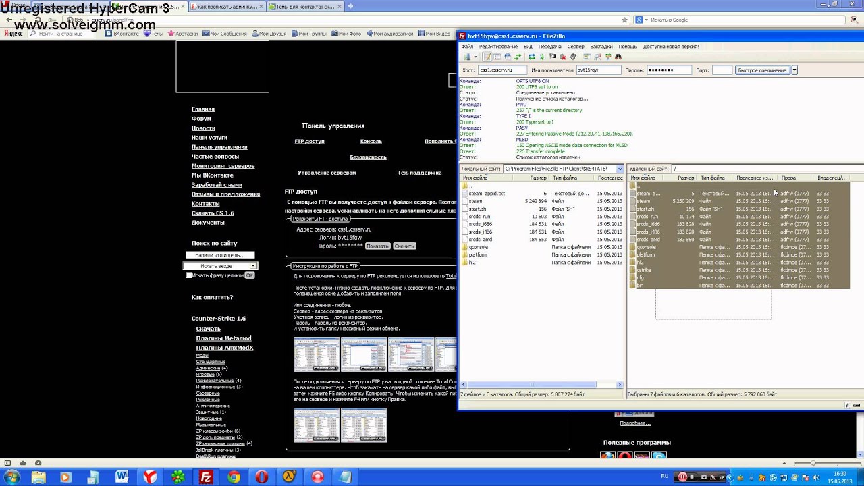Click the OK site search button

pos(249,275)
